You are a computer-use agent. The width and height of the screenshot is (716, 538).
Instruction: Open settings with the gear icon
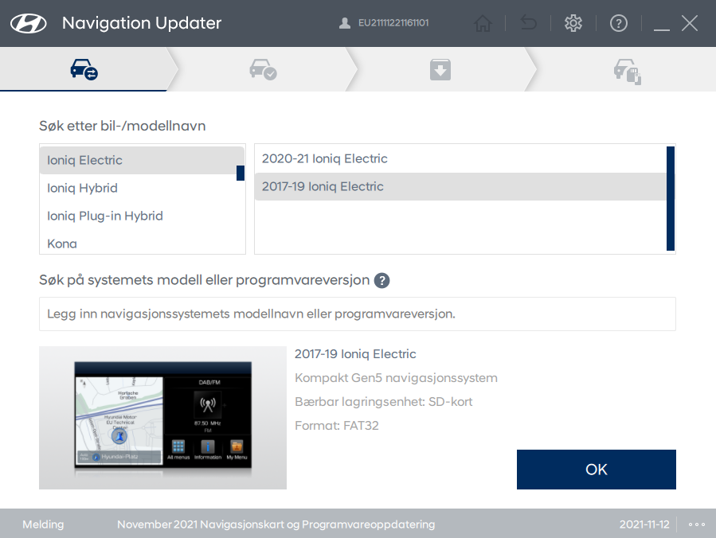click(573, 23)
